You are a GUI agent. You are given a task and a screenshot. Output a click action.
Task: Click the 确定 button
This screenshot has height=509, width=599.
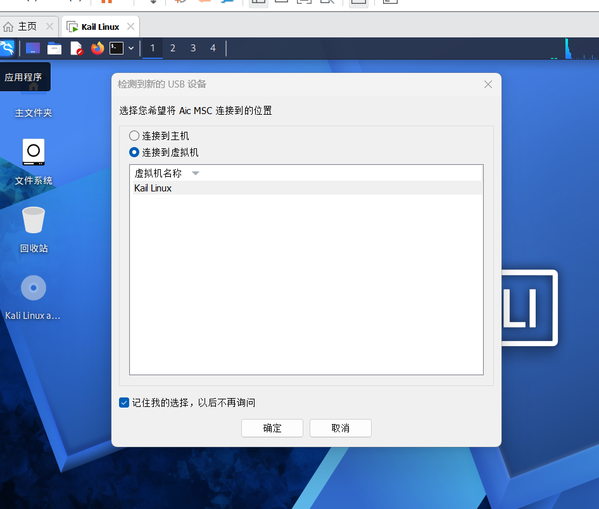point(272,428)
